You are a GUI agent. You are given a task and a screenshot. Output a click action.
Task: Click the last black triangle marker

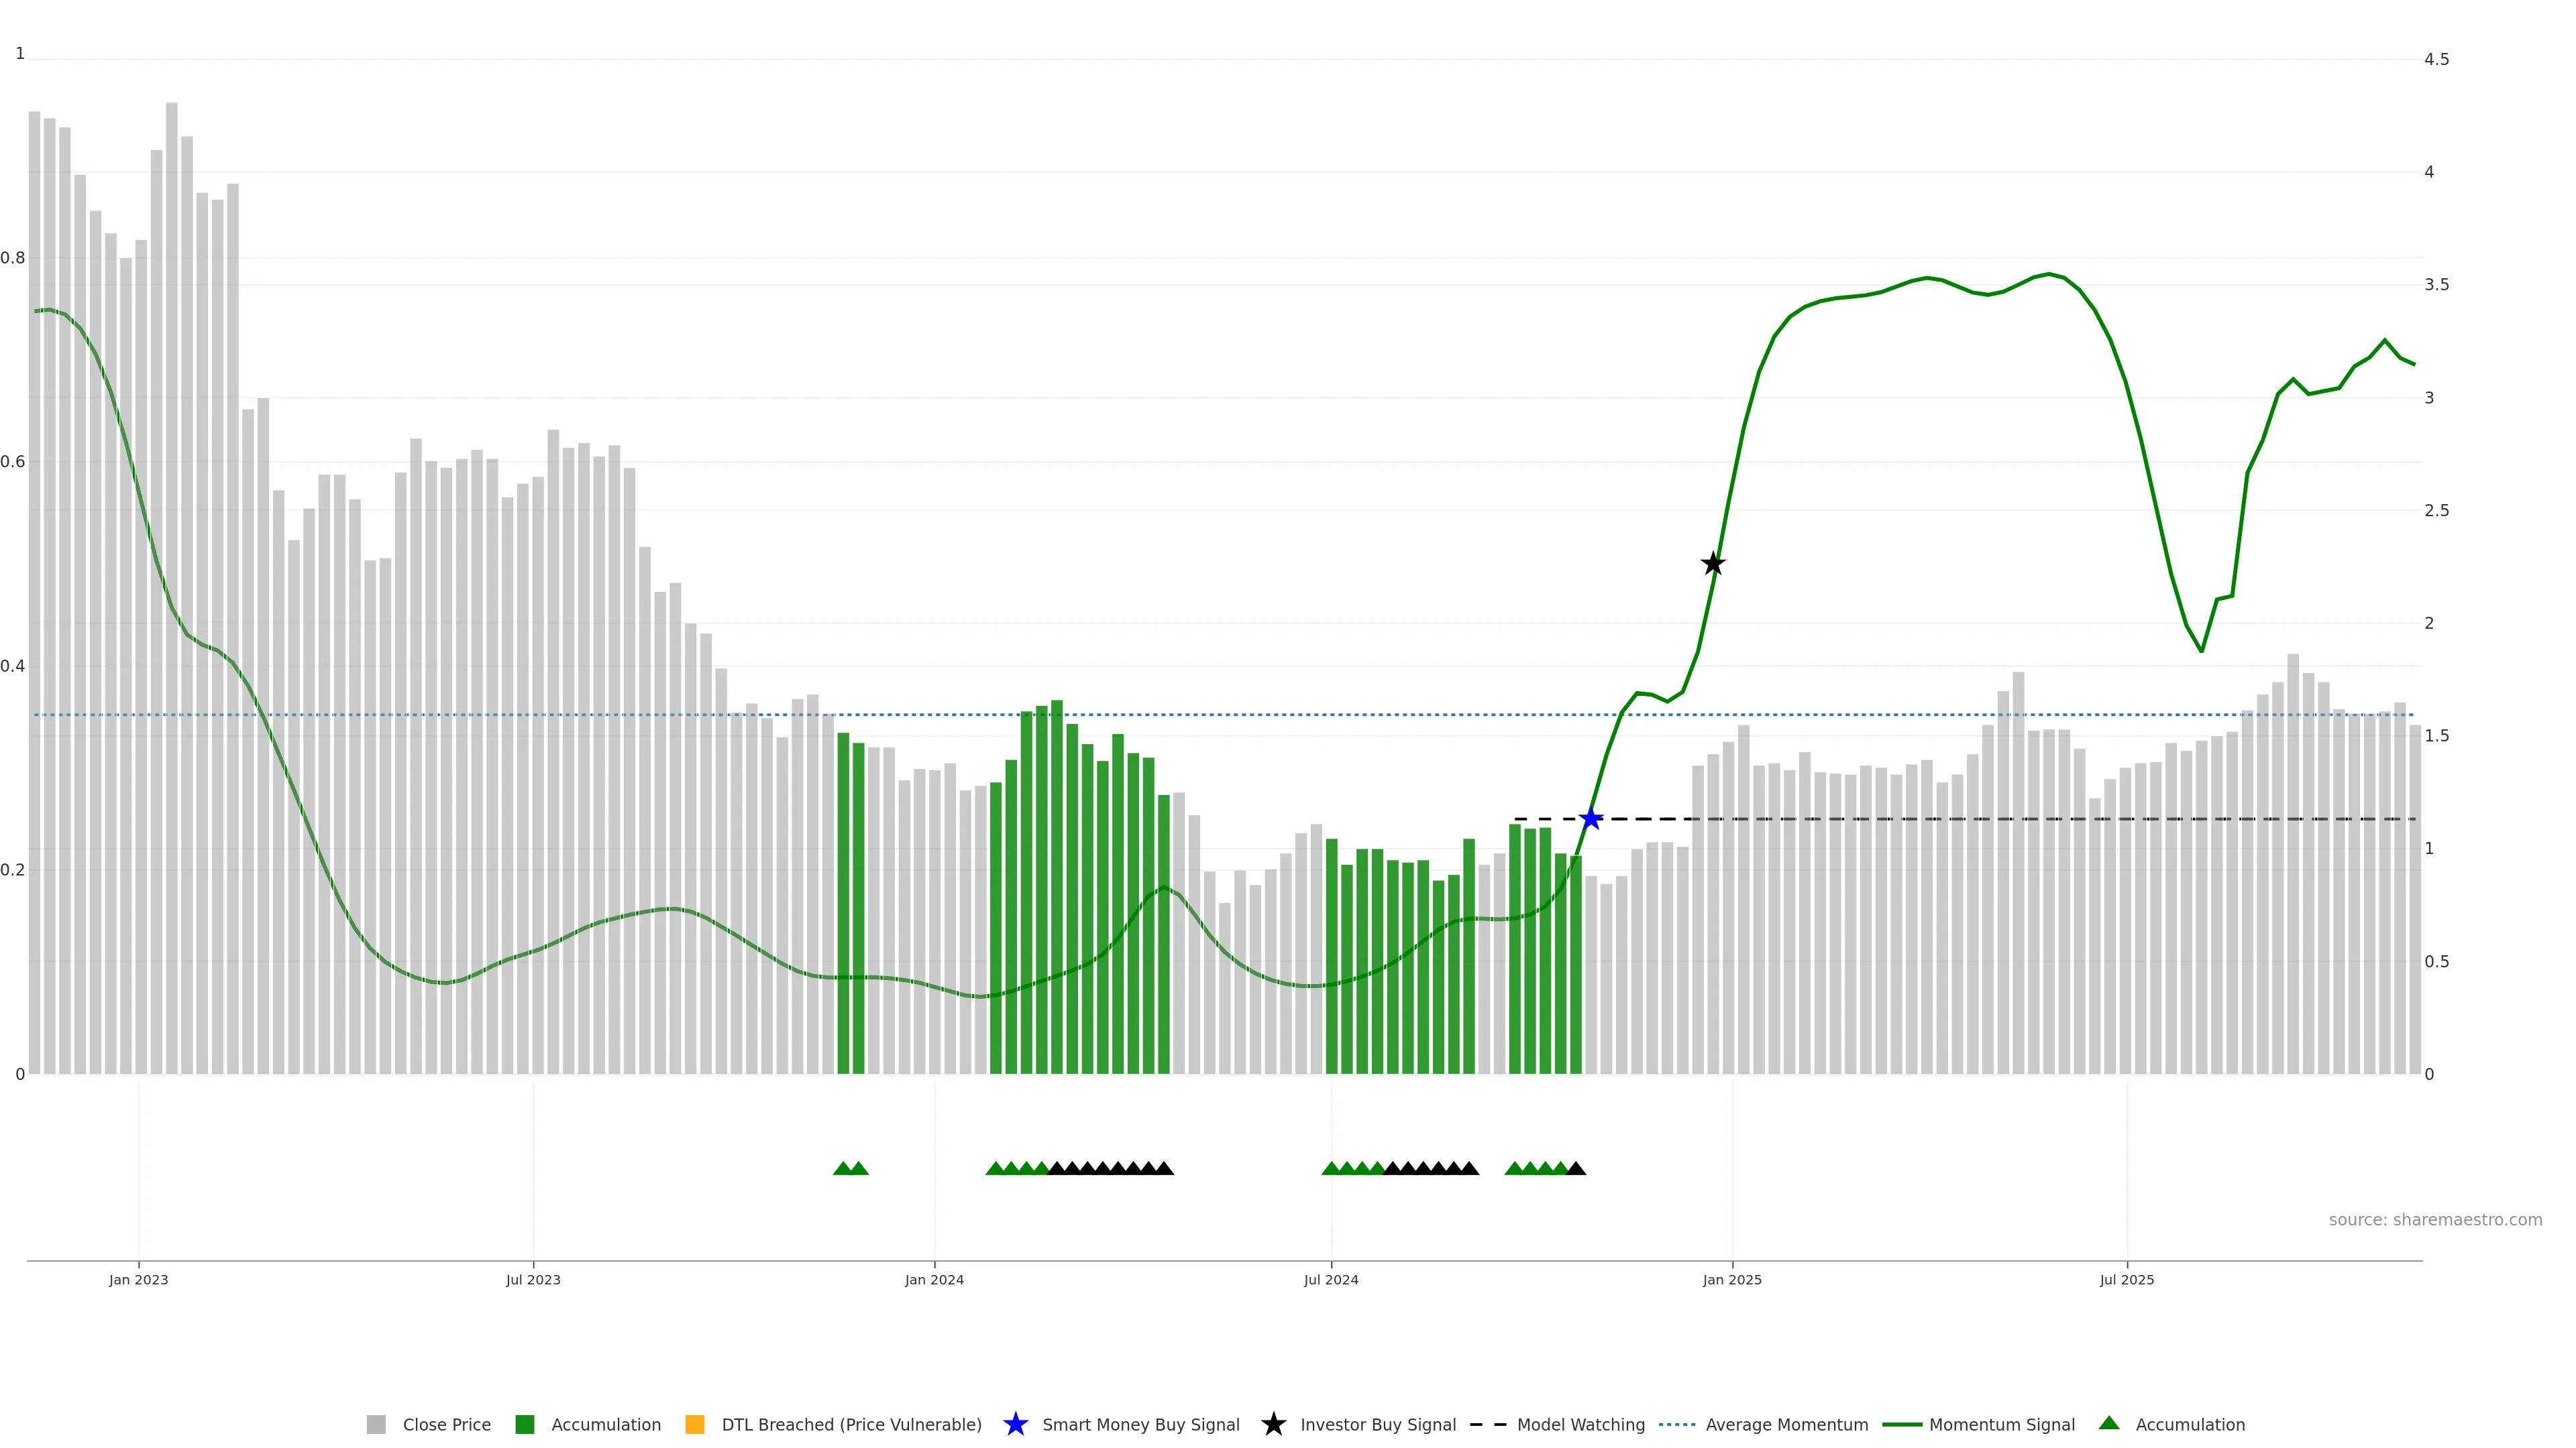(x=1576, y=1168)
